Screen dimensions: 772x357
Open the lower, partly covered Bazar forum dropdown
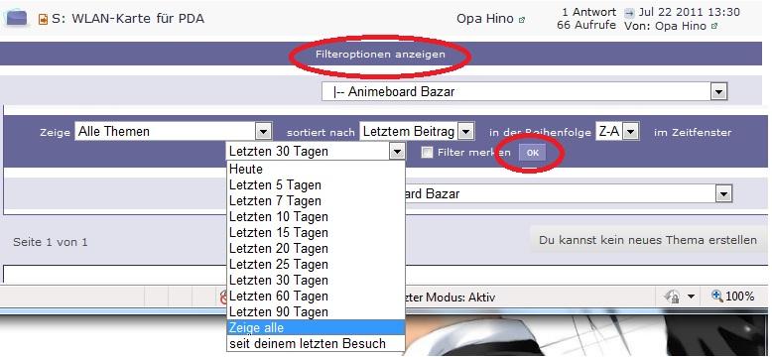pyautogui.click(x=569, y=194)
